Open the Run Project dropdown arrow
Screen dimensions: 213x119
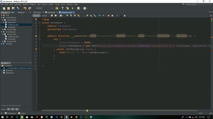coord(75,8)
